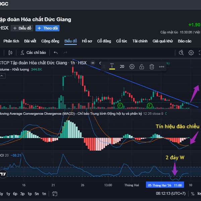Open the Giá quá khứ tab

click(x=162, y=41)
